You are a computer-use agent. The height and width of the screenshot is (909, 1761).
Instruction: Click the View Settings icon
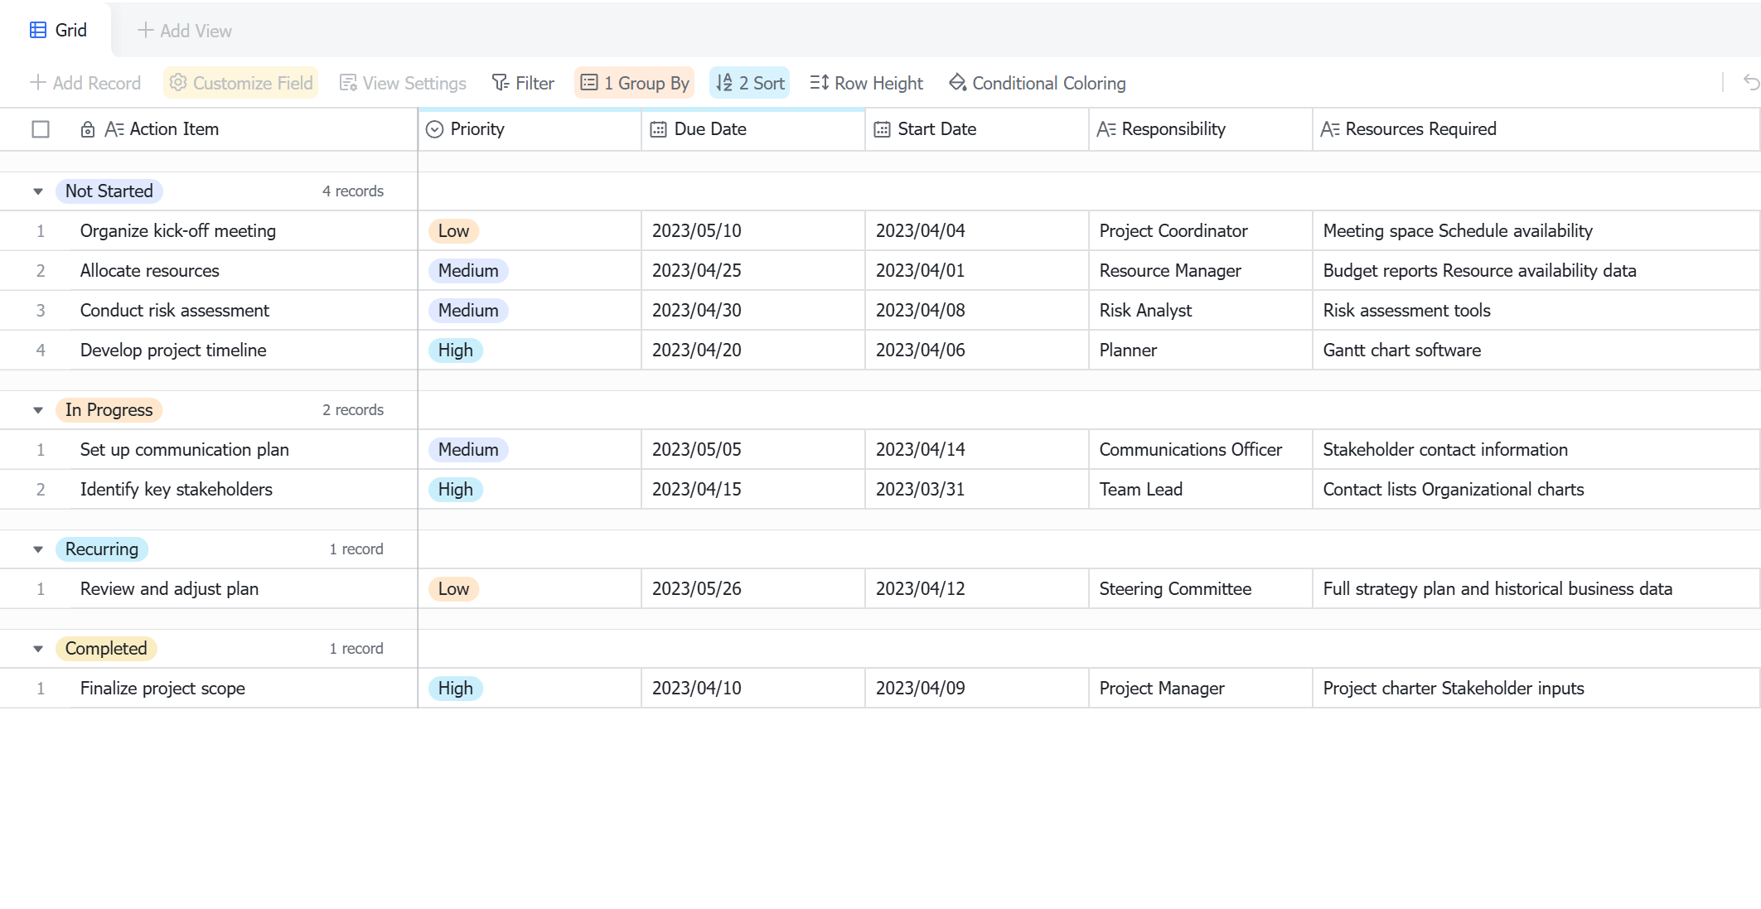point(348,83)
